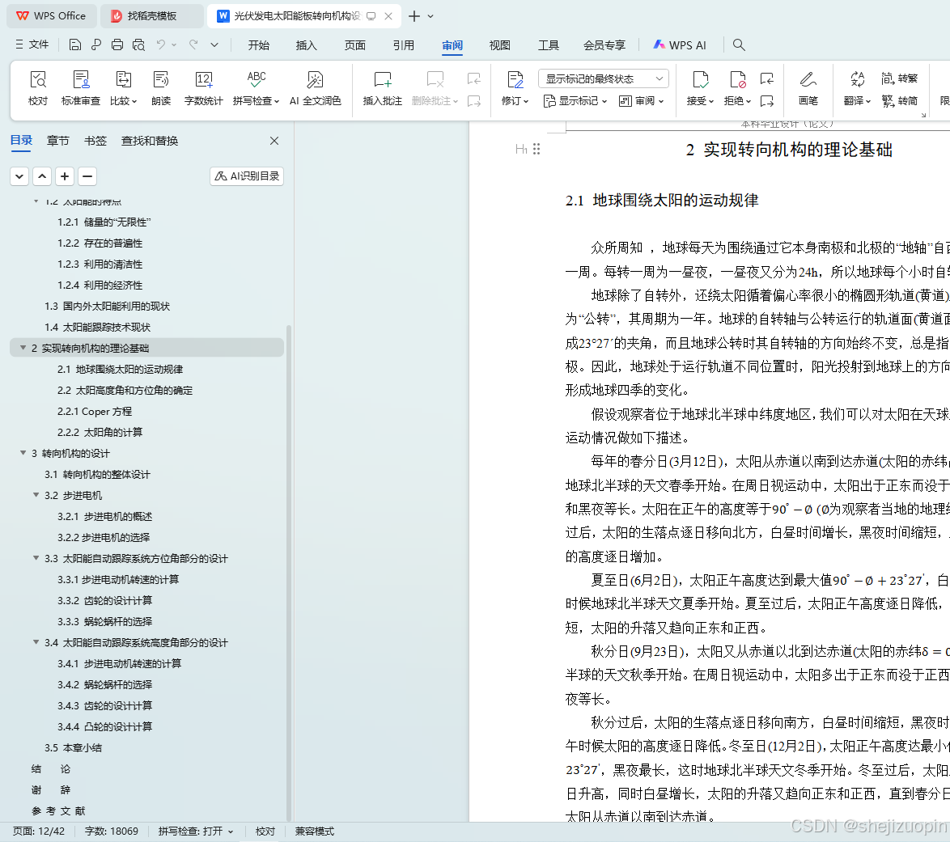Click 拒绝 reject changes icon

[737, 88]
